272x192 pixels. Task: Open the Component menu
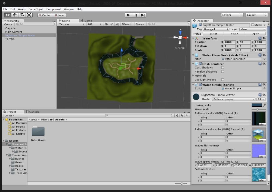pyautogui.click(x=53, y=9)
